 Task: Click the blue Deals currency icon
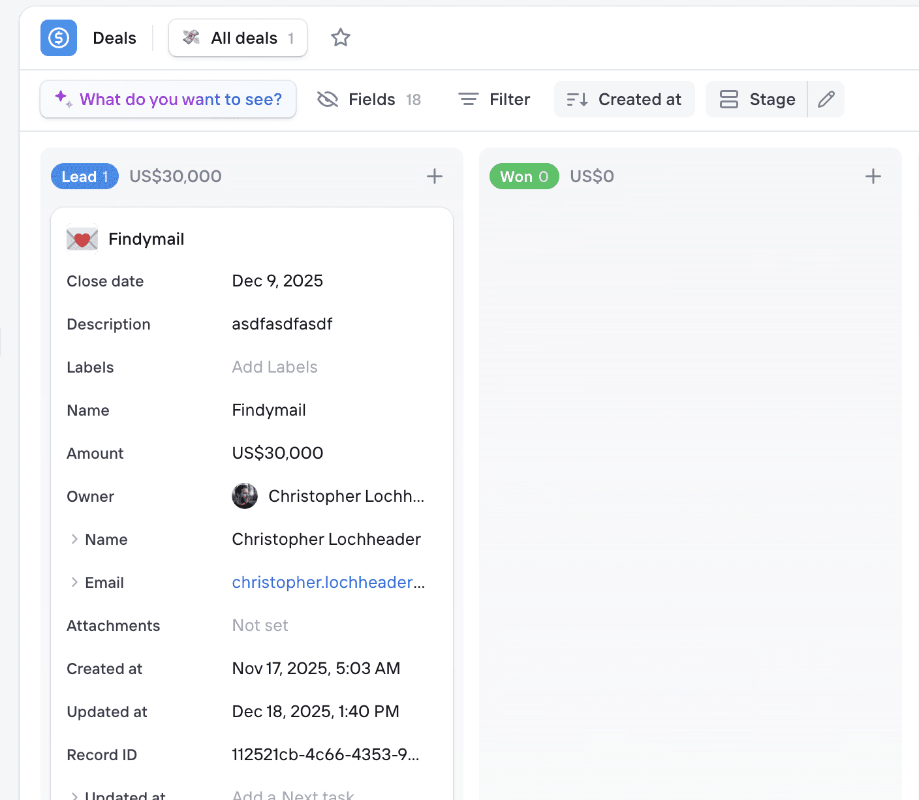(58, 38)
